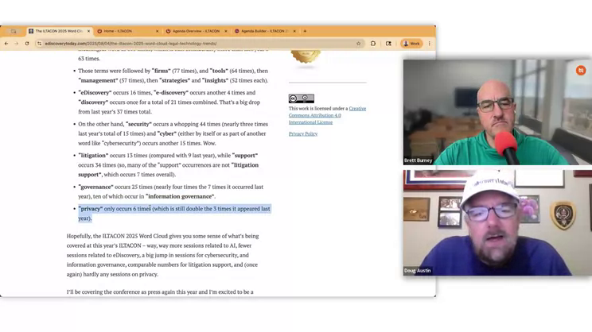Go forward with the browser arrow
This screenshot has height=332, width=592.
coord(16,44)
